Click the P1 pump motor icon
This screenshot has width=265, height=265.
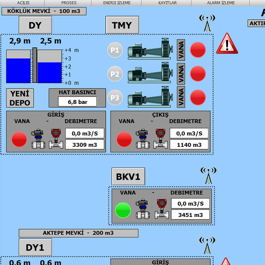click(150, 49)
